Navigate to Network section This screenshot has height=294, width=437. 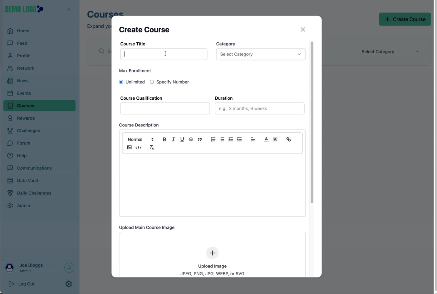39,68
